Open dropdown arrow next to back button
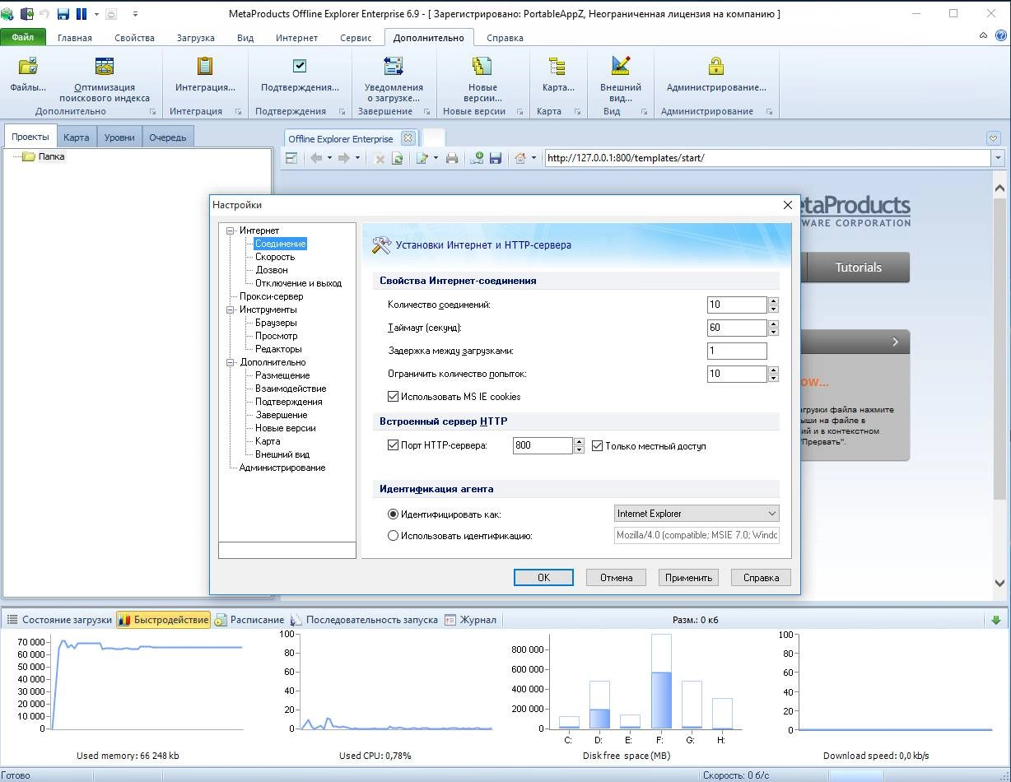1011x782 pixels. [x=329, y=158]
